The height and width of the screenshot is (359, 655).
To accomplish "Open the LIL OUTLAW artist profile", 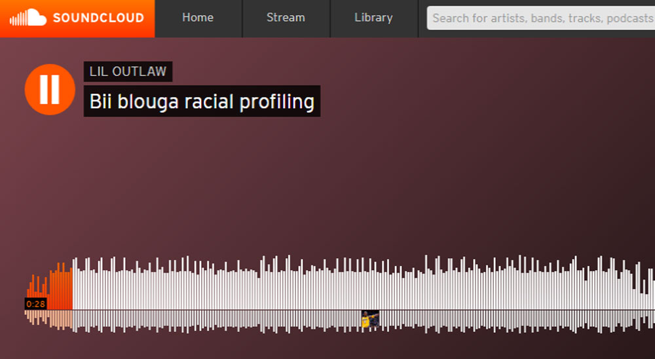I will coord(128,71).
